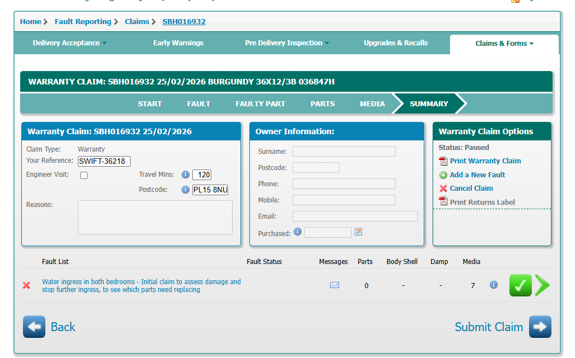
Task: Open the Upgrades & Recalls tab
Action: click(x=396, y=43)
